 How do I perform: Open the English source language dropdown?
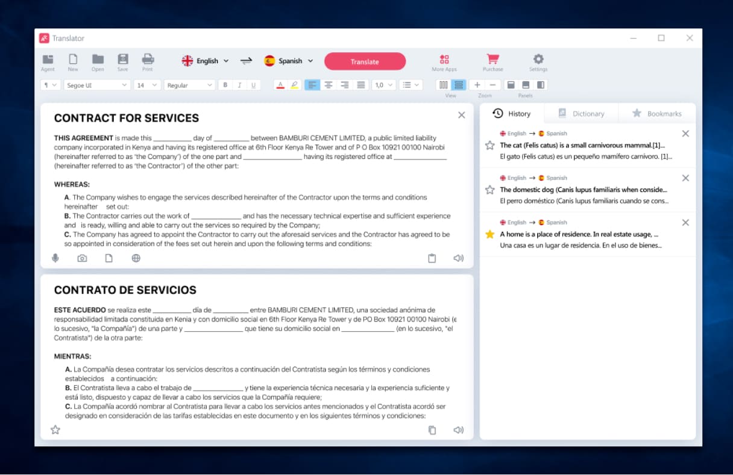206,61
